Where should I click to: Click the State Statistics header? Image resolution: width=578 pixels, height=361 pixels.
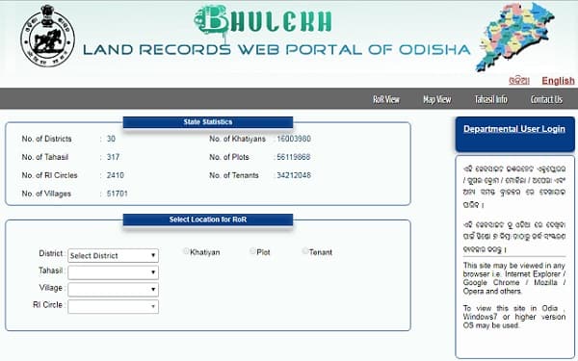click(208, 122)
